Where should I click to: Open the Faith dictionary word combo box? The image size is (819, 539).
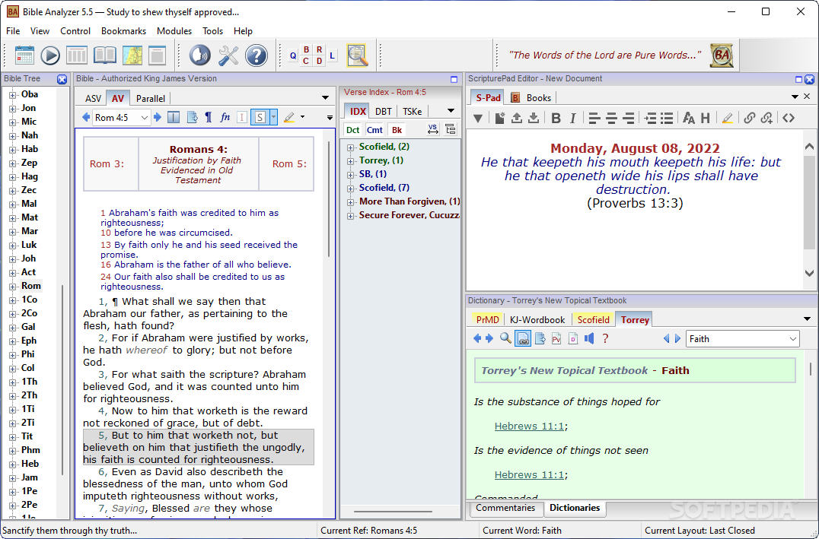click(743, 339)
